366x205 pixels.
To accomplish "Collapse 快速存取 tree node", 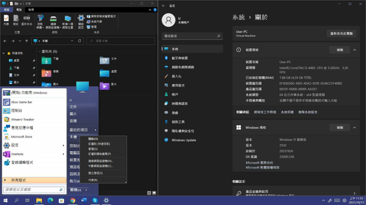I will click(4, 53).
